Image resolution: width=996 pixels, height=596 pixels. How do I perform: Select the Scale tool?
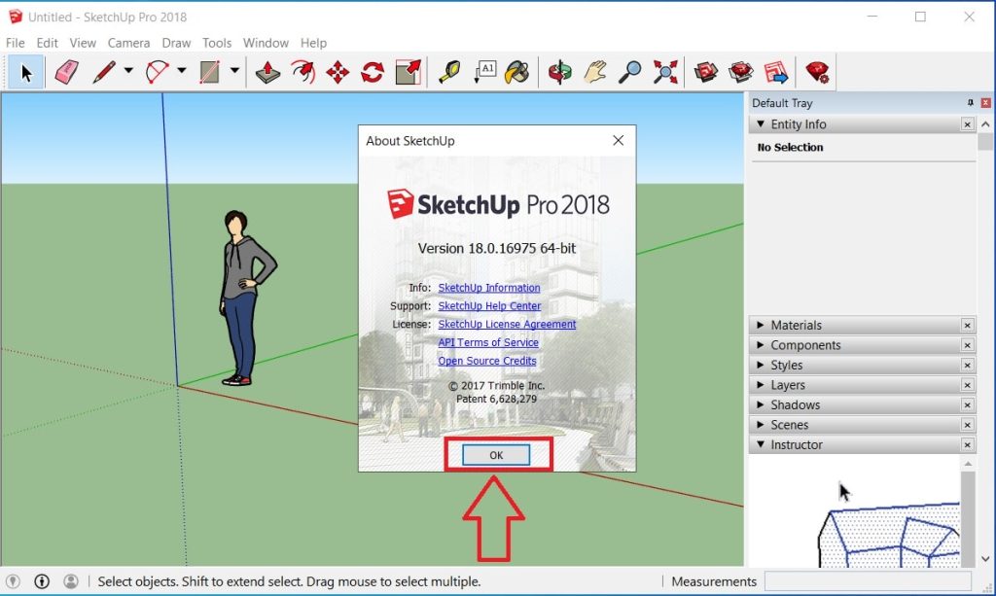(408, 72)
